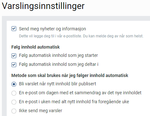Choose the daily e-post om dagen radio button
Viewport: 150px width, 116px height.
coord(14,93)
